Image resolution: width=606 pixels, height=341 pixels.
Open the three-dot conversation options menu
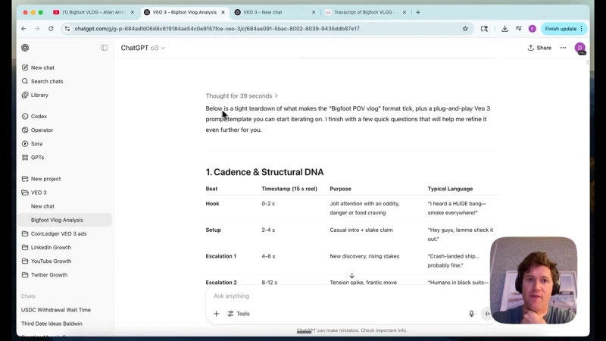click(x=563, y=48)
